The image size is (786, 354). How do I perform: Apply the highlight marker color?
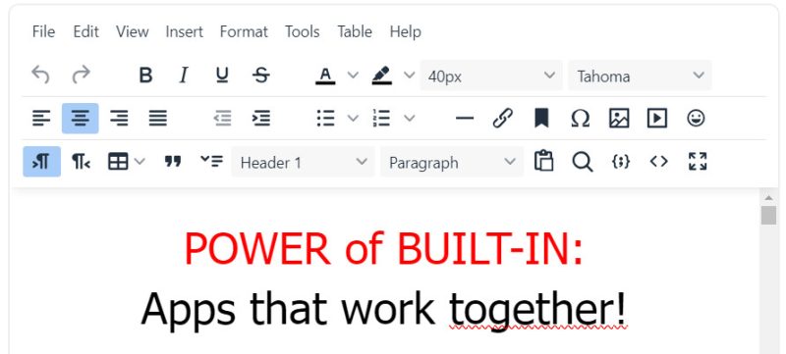point(381,76)
